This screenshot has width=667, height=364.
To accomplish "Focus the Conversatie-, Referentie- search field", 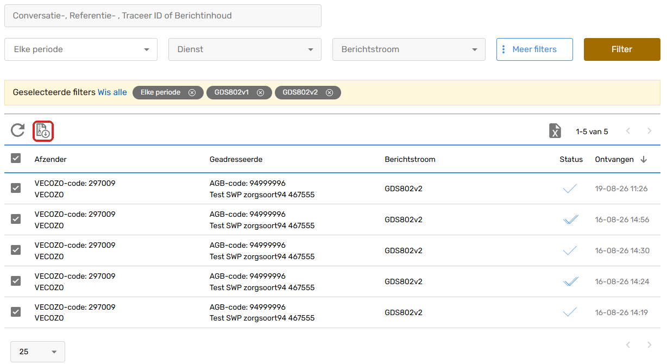I will (163, 16).
